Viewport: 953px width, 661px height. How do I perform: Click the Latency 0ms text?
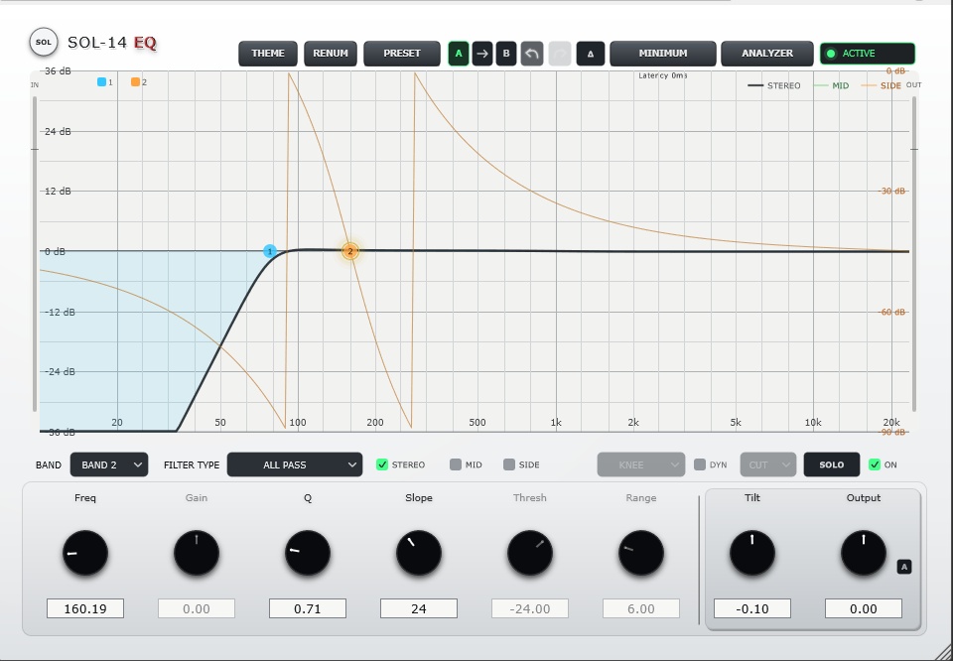[663, 75]
